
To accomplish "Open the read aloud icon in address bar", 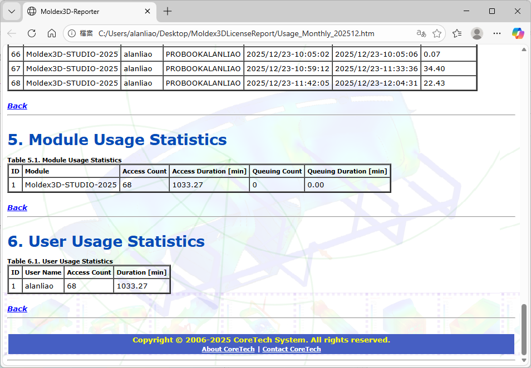I will click(x=421, y=33).
